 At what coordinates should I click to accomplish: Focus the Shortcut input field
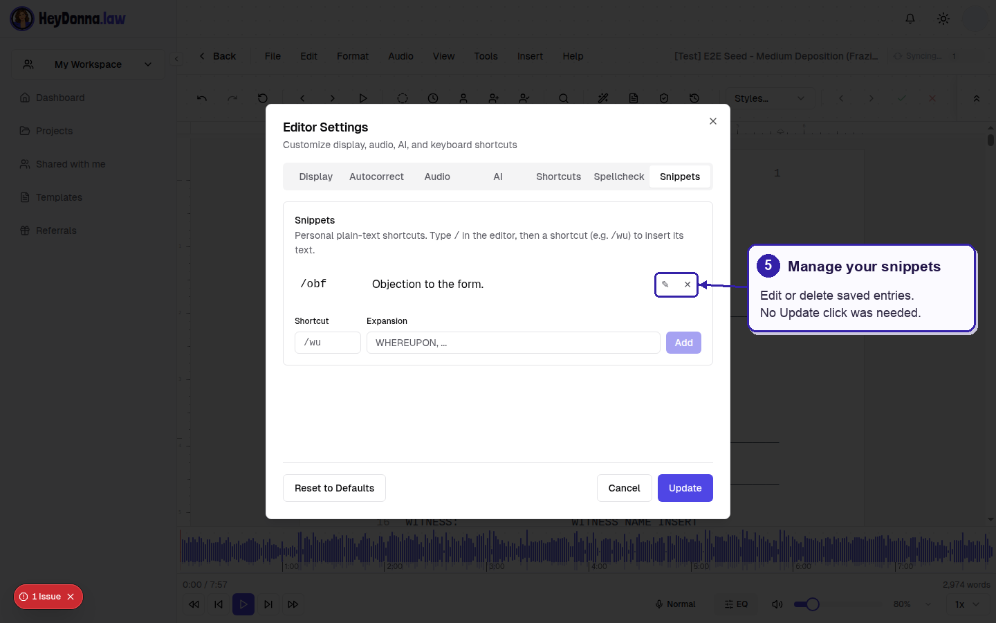(x=328, y=343)
